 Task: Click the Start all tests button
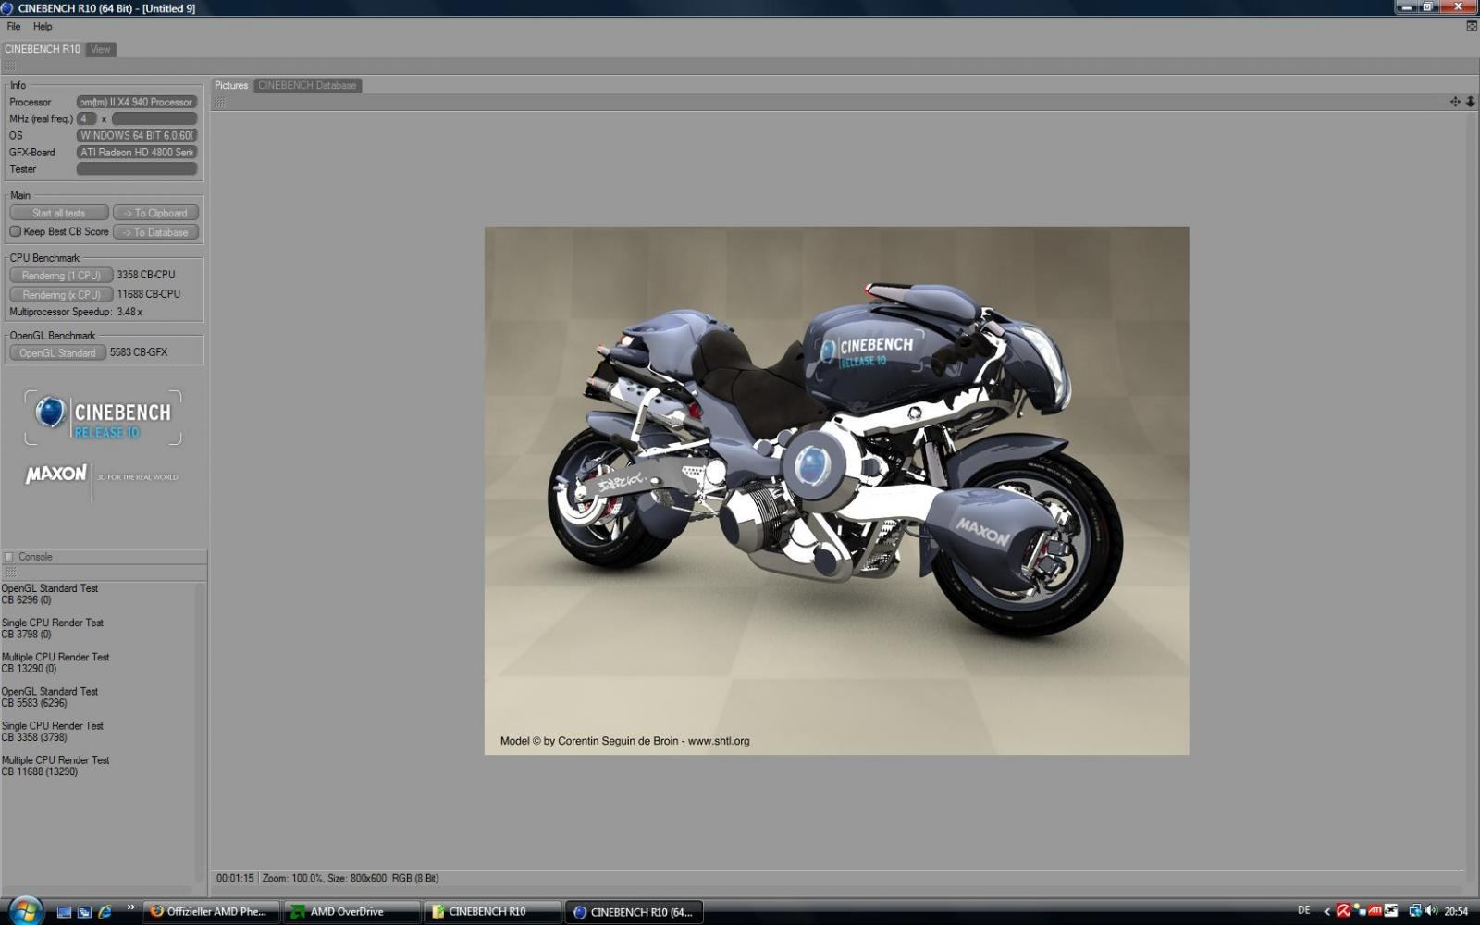click(x=59, y=213)
